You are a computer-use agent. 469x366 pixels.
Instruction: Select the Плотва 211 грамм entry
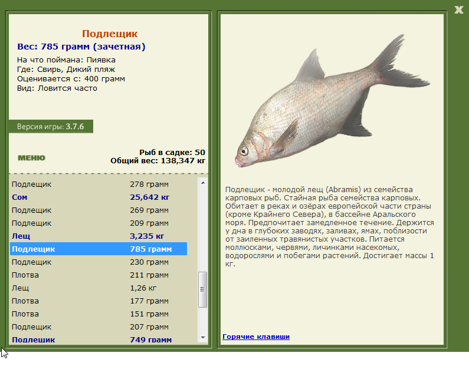coord(99,275)
